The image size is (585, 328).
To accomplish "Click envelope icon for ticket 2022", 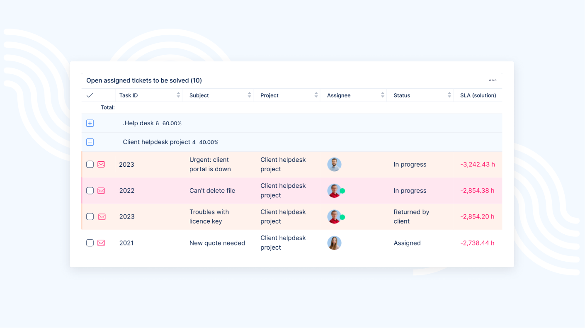I will point(101,191).
